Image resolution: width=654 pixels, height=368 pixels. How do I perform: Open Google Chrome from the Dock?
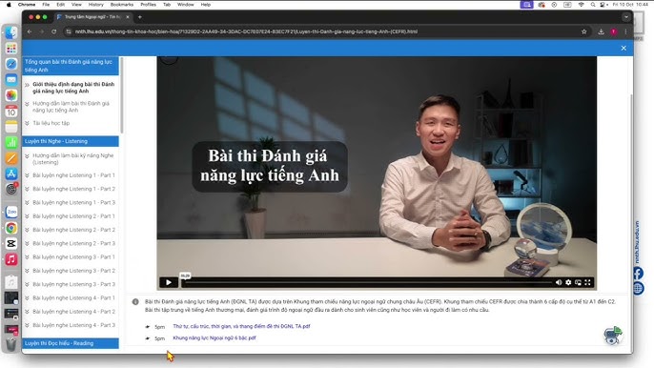[x=11, y=228]
